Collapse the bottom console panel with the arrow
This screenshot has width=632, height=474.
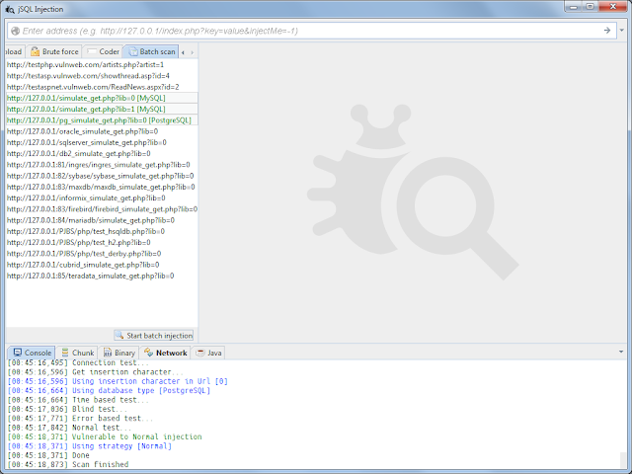coord(621,352)
